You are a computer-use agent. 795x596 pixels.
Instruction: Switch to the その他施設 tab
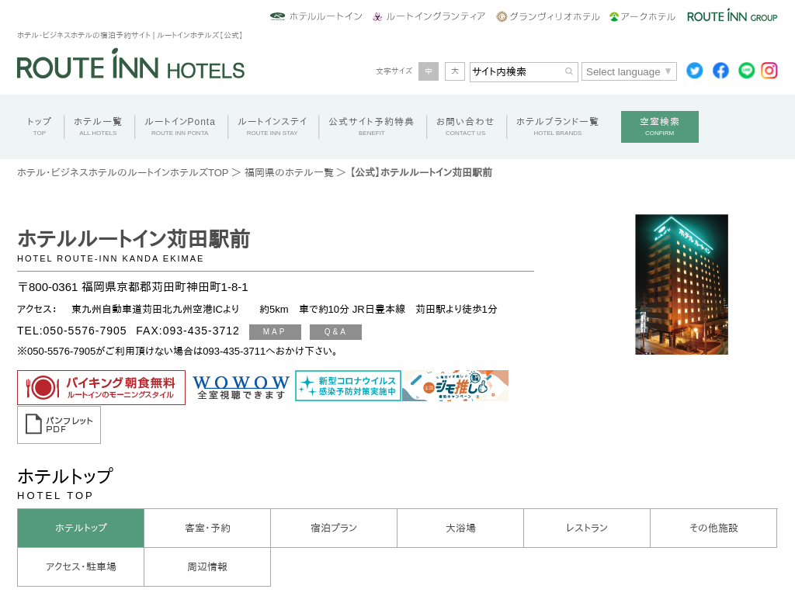coord(713,528)
